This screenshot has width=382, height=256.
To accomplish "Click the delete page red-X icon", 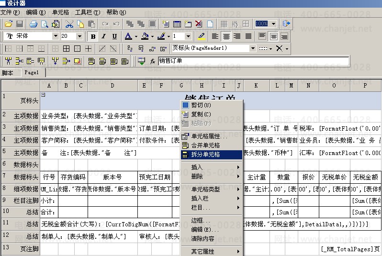I will point(199,23).
